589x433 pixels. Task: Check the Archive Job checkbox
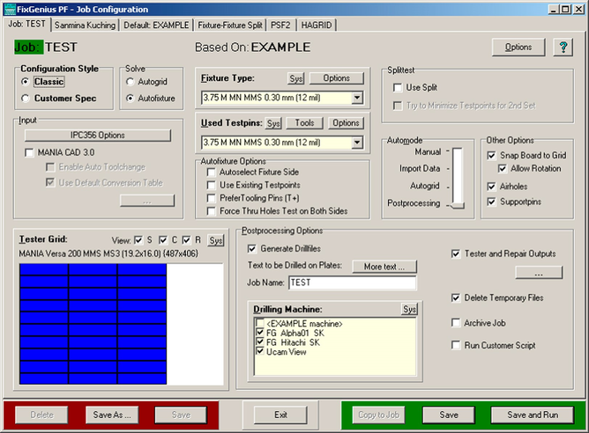(x=456, y=323)
